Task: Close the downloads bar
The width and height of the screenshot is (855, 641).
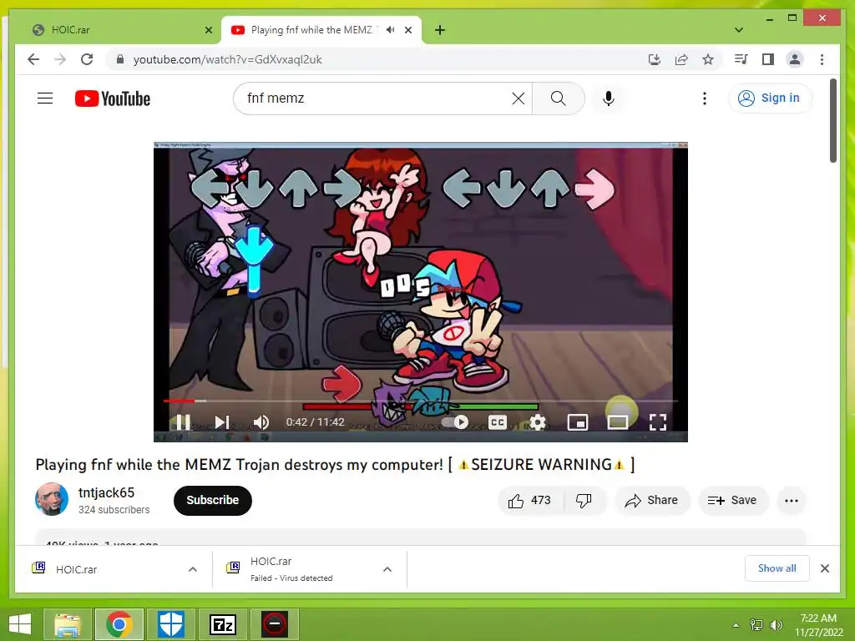Action: pyautogui.click(x=824, y=568)
